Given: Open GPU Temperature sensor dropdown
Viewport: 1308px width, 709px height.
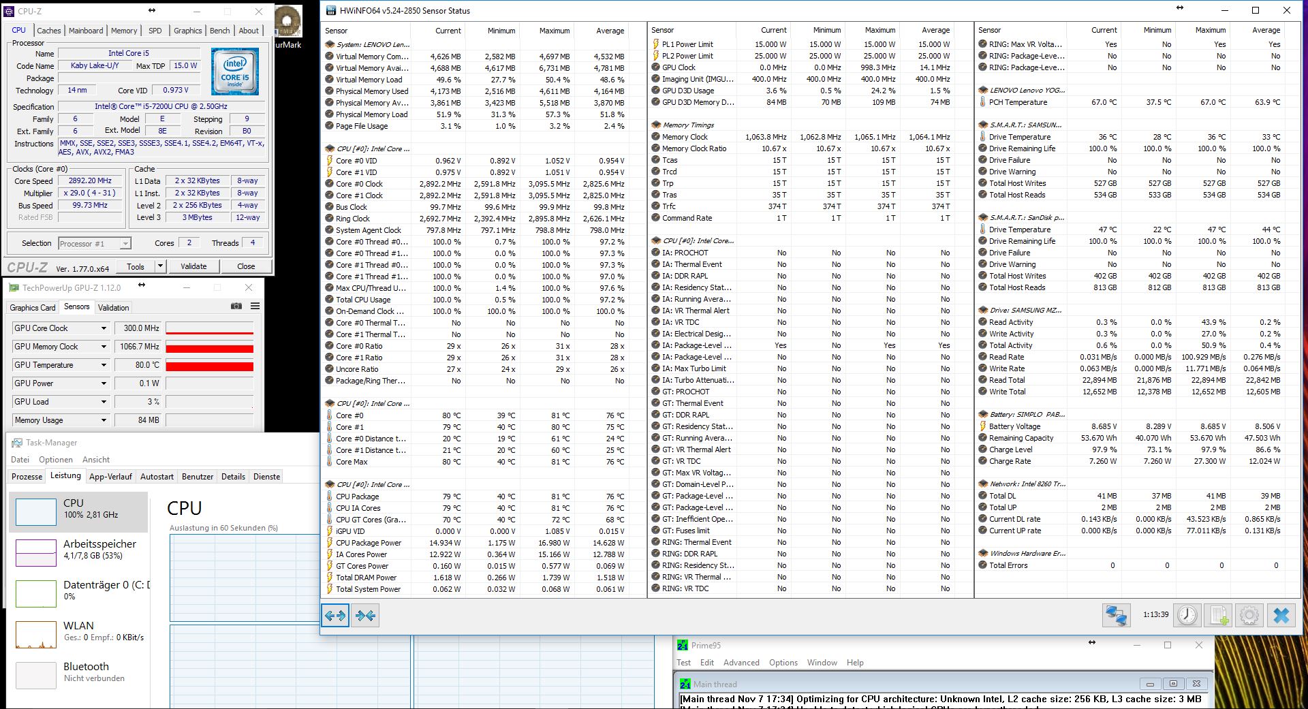Looking at the screenshot, I should tap(104, 365).
